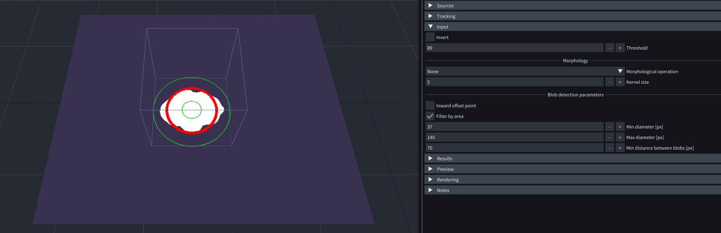Click the Threshold input field showing 89
Image resolution: width=721 pixels, height=233 pixels.
click(515, 48)
